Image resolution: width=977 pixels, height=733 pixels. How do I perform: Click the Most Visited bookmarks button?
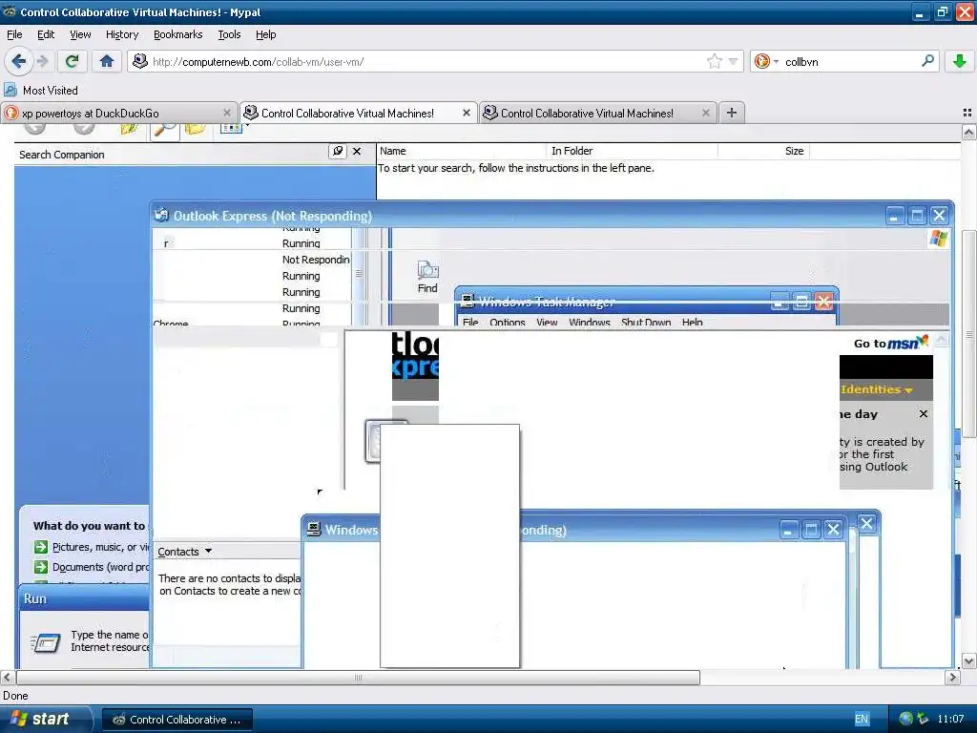point(41,91)
